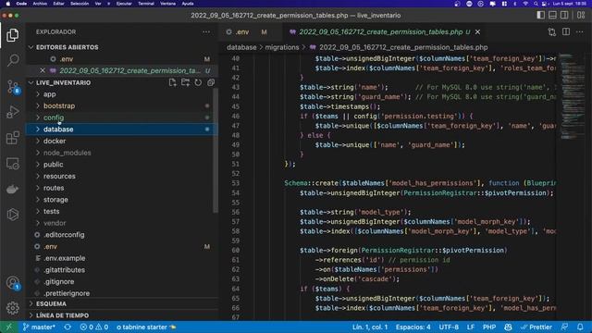Image resolution: width=592 pixels, height=333 pixels.
Task: Open the Terminal menu
Action: click(146, 4)
